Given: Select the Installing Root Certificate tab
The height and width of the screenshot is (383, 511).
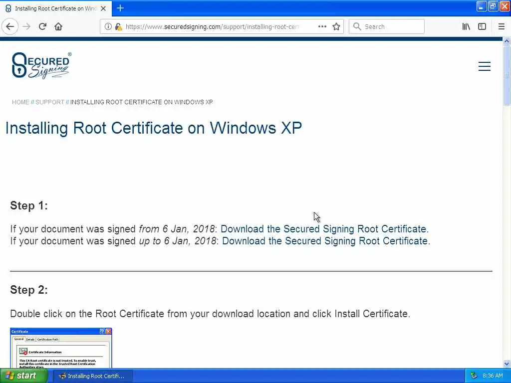Looking at the screenshot, I should 56,8.
